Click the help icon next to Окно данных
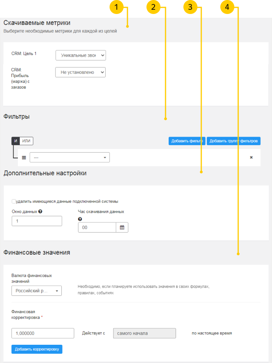 click(40, 212)
